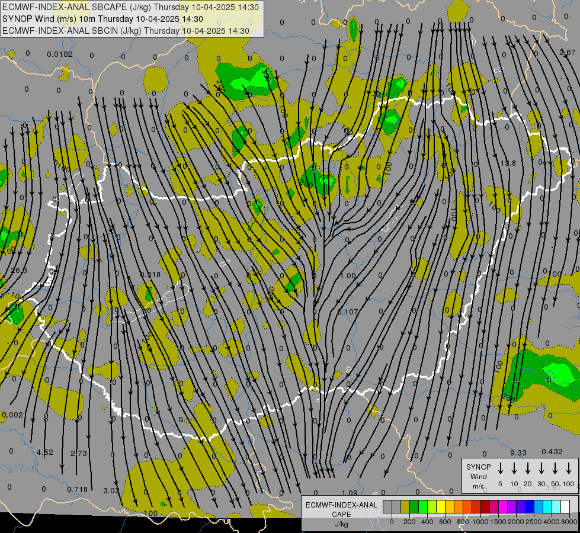The width and height of the screenshot is (580, 533).
Task: Pick the indigo swatch right of 2000 tick
Action: pos(520,506)
